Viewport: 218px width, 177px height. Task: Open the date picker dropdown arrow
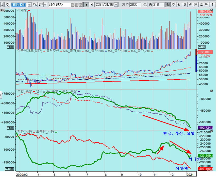[x=116, y=5]
